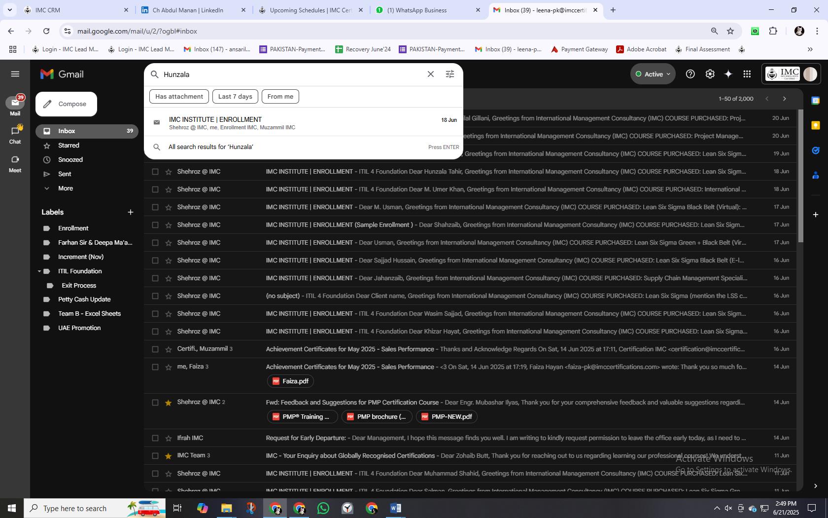Select IMC INSTITUTE ENROLLMENT search suggestion
Viewport: 828px width, 518px height.
(304, 123)
